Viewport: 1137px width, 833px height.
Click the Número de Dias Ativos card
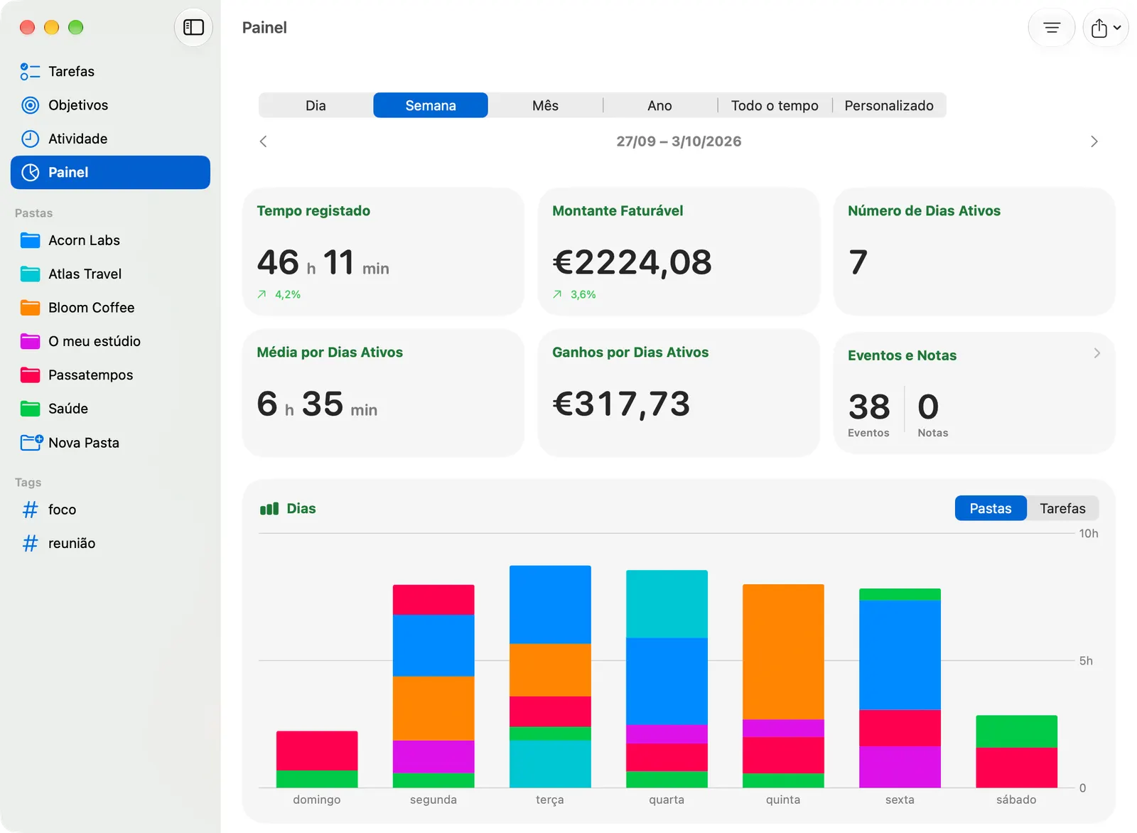[x=974, y=252]
